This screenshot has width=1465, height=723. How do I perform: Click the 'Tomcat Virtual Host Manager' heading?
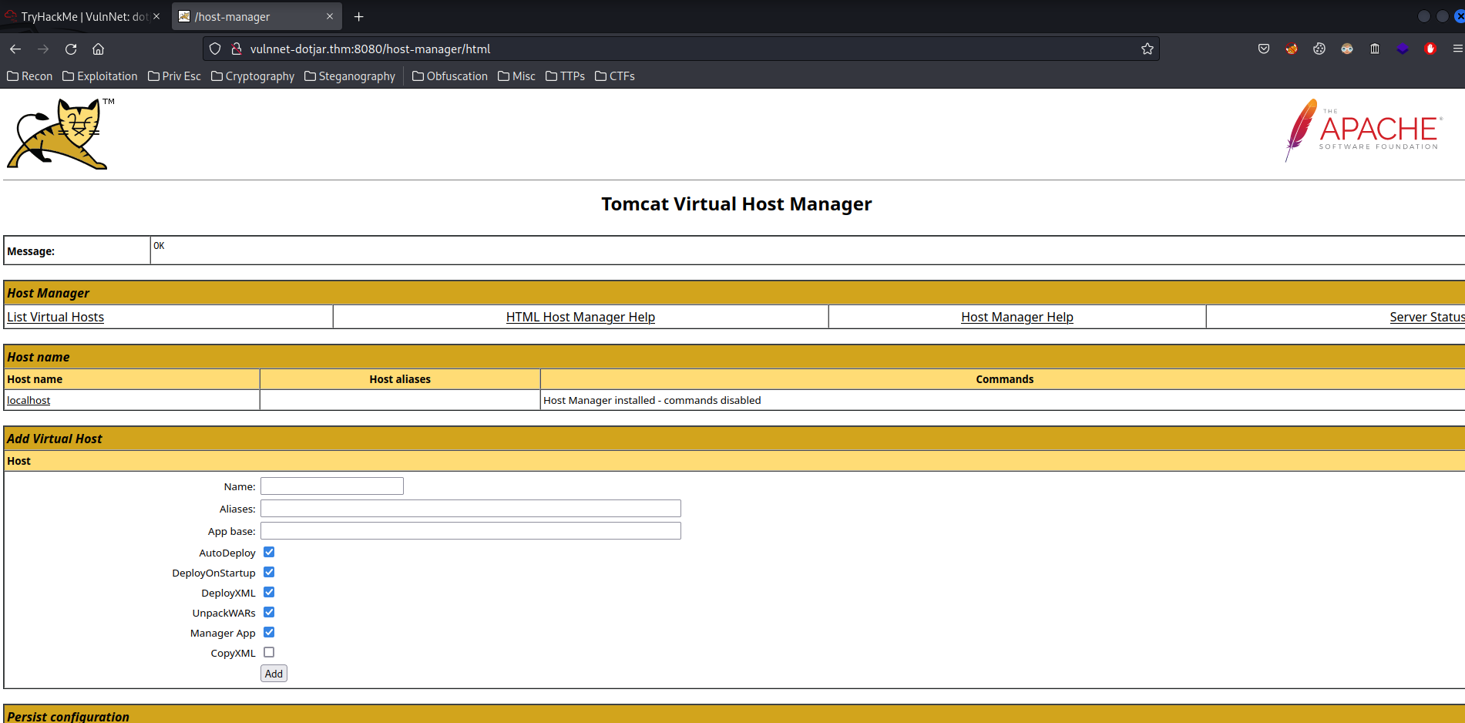coord(737,204)
